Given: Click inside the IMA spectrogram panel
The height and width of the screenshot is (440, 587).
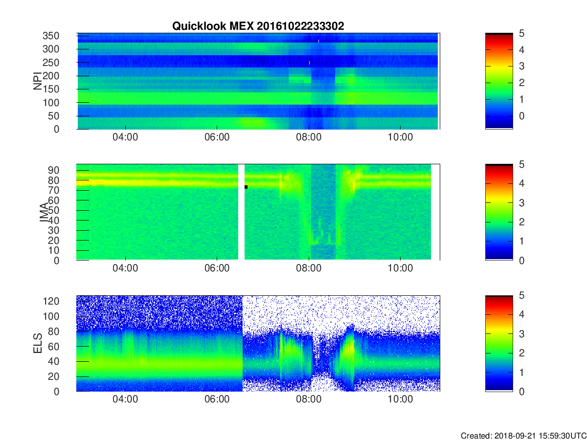Looking at the screenshot, I should coord(258,212).
